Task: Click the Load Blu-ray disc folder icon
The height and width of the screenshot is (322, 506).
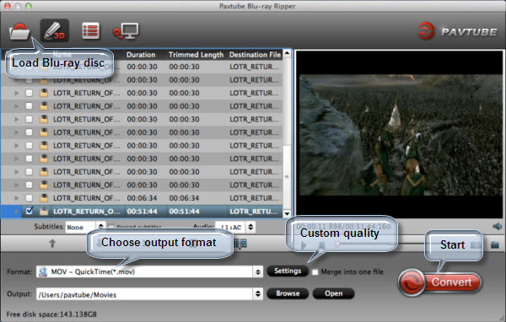Action: pos(19,32)
